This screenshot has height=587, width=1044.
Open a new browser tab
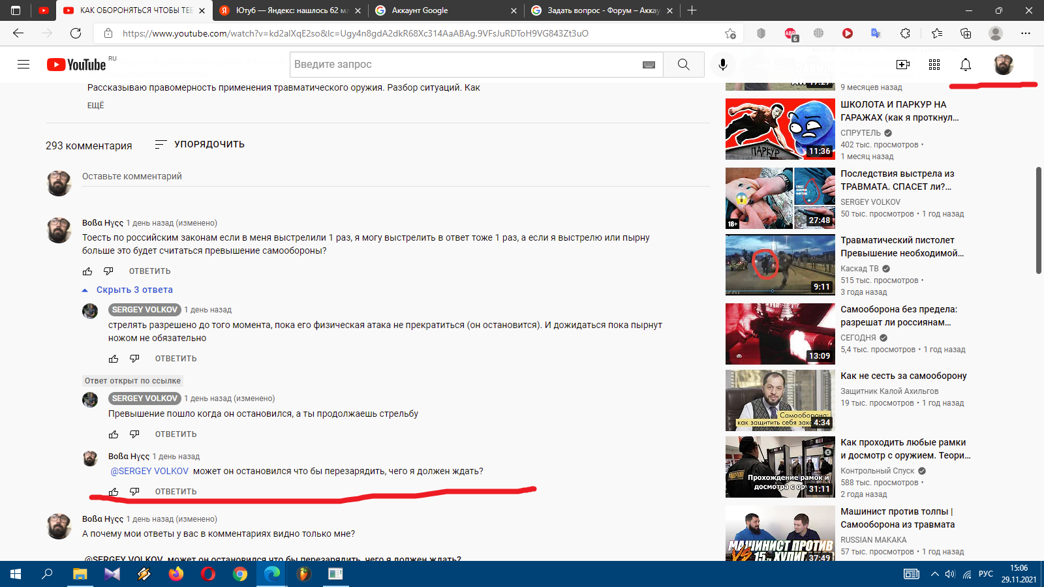pyautogui.click(x=692, y=10)
